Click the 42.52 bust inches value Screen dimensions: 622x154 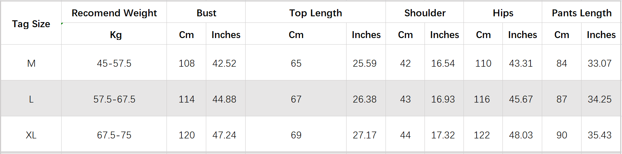point(224,63)
